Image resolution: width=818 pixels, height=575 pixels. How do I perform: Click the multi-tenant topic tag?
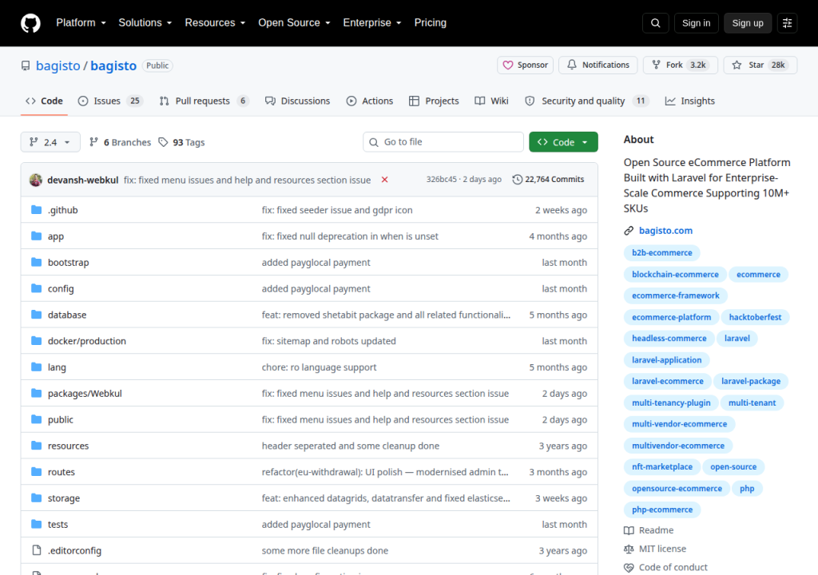coord(752,402)
